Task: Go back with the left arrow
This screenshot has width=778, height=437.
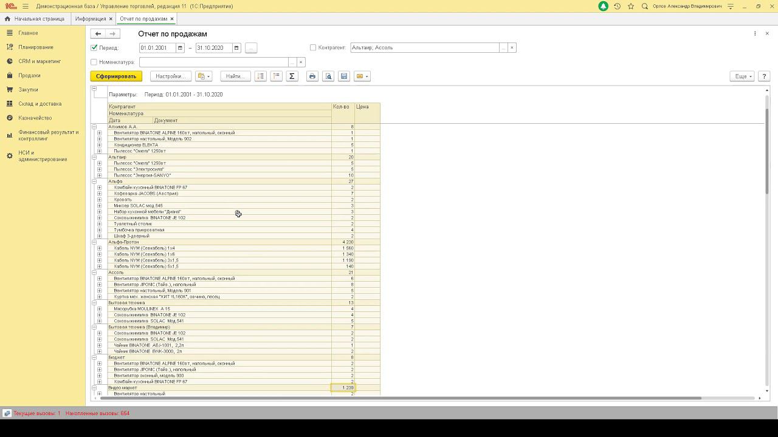Action: click(98, 34)
